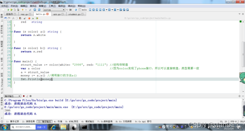Open the 编辑(E) menu

click(x=24, y=6)
